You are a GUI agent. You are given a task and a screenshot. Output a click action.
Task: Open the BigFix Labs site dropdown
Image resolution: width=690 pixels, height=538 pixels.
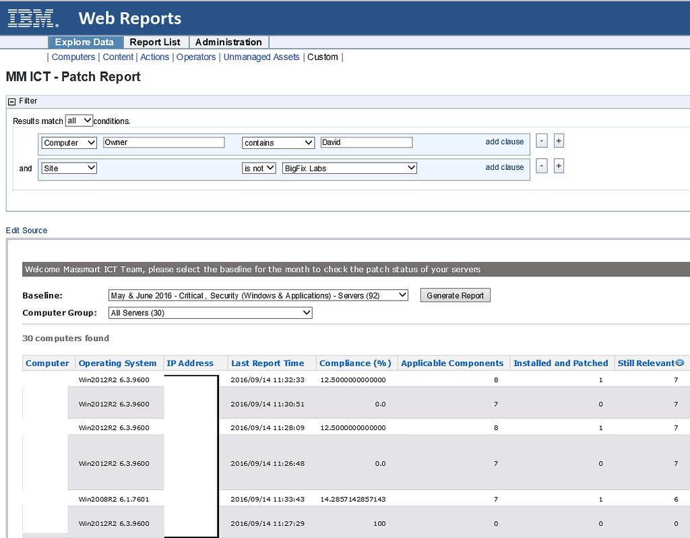click(x=349, y=168)
